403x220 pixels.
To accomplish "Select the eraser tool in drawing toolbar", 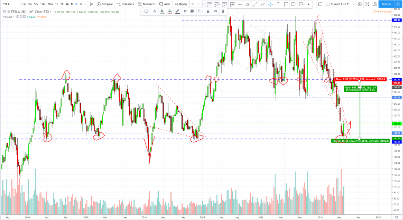I will [247, 4].
